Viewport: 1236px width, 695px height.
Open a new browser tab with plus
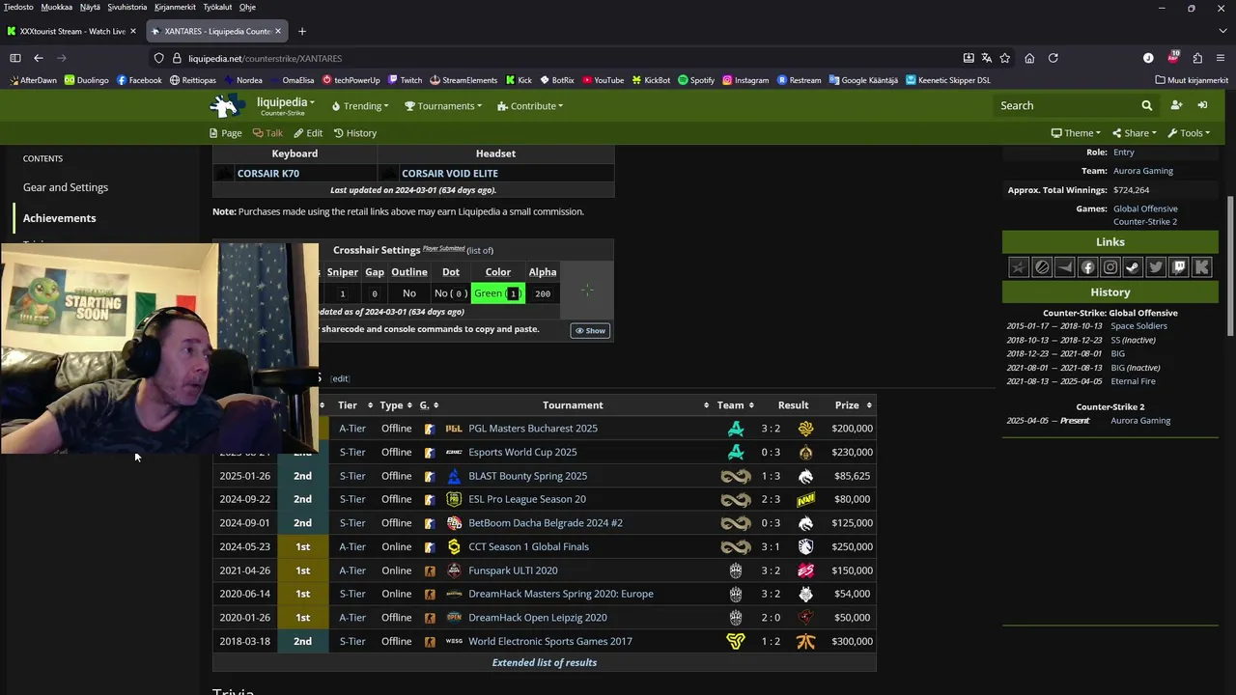coord(301,31)
